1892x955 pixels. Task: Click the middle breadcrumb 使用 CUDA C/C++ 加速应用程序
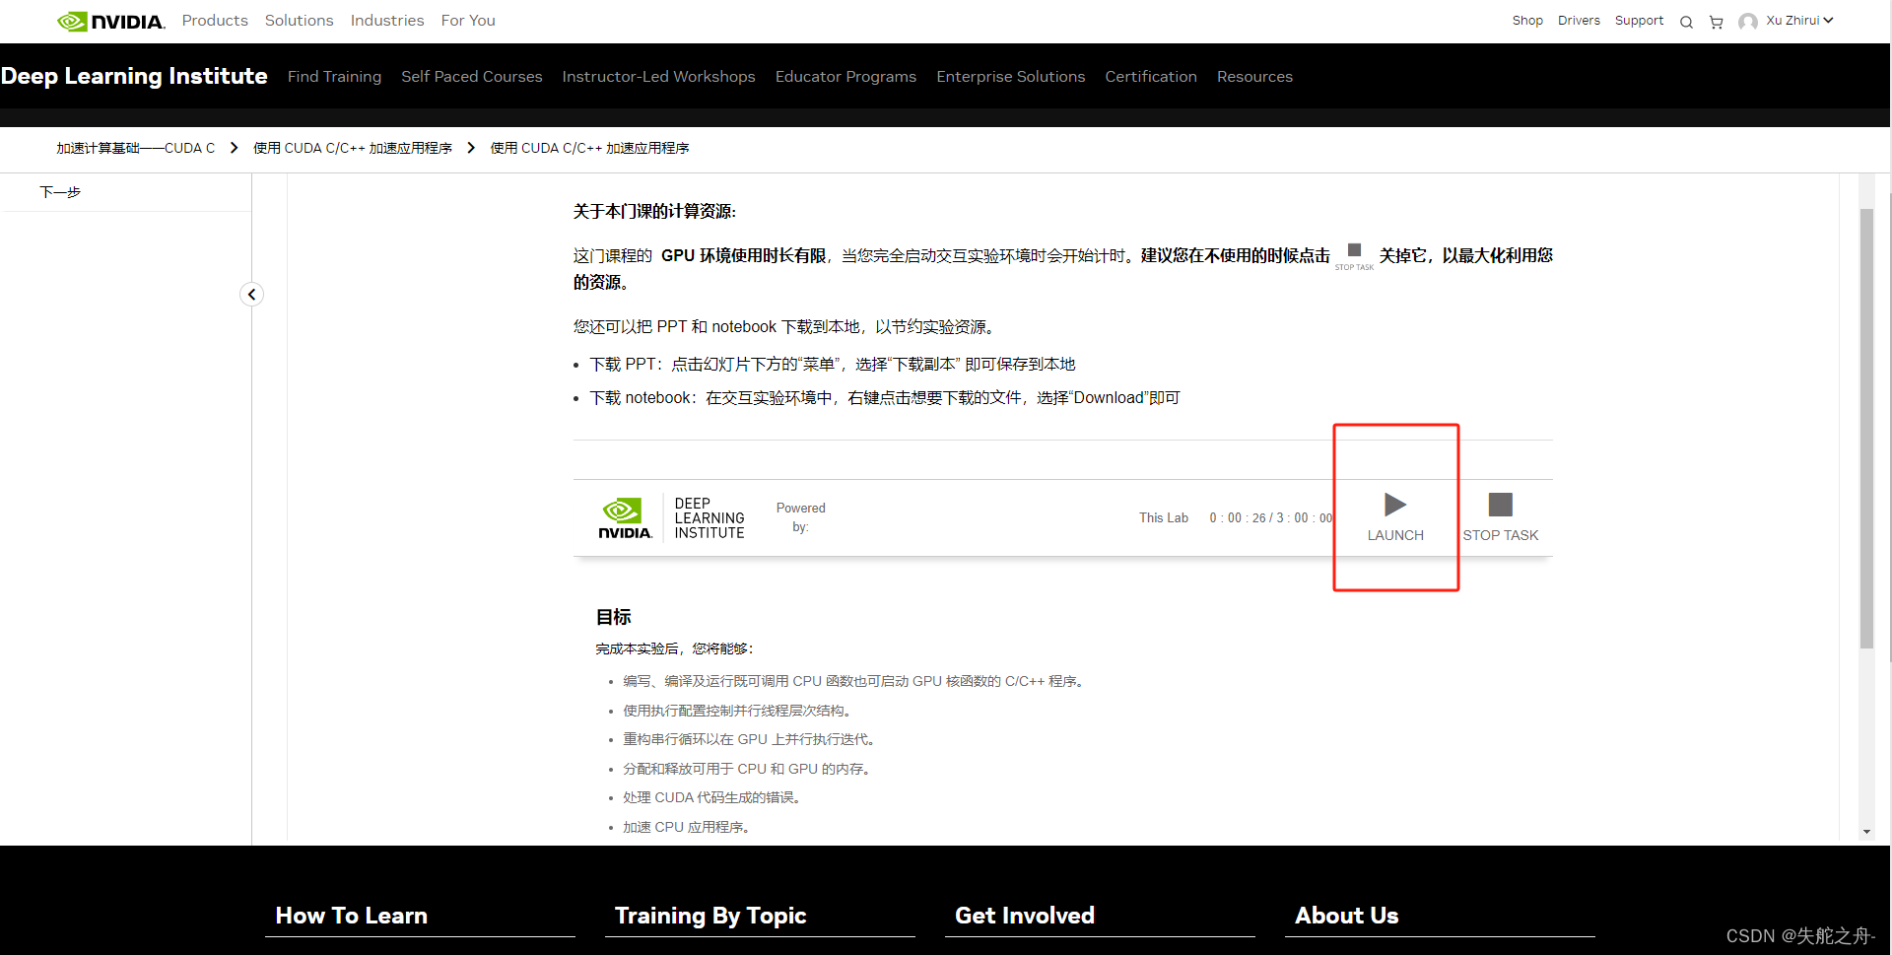click(x=353, y=148)
